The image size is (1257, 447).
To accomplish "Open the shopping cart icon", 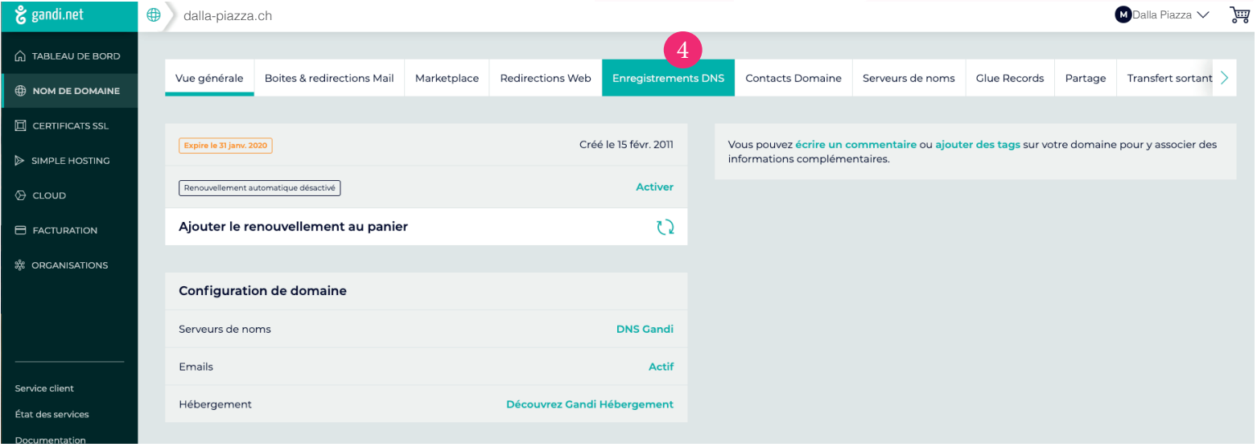I will [1239, 14].
